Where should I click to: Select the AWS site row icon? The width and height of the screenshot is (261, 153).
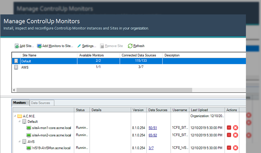(x=16, y=67)
